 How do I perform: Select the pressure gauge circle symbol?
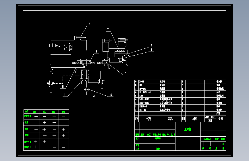[x=76, y=70]
